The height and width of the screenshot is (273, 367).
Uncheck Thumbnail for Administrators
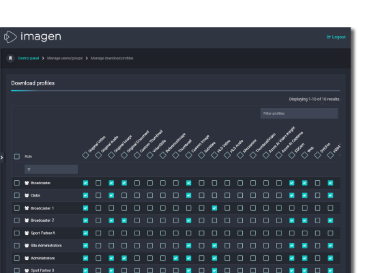tap(175, 258)
